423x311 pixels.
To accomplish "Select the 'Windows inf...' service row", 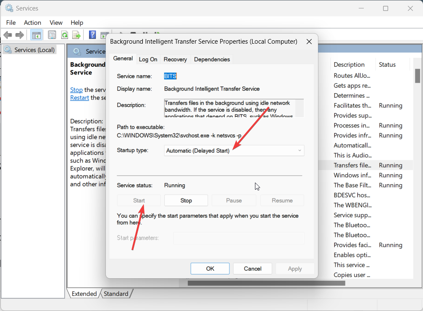I will (365, 175).
